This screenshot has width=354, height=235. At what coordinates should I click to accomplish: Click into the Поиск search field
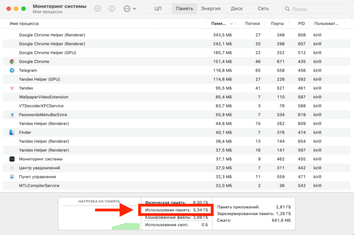pyautogui.click(x=316, y=9)
